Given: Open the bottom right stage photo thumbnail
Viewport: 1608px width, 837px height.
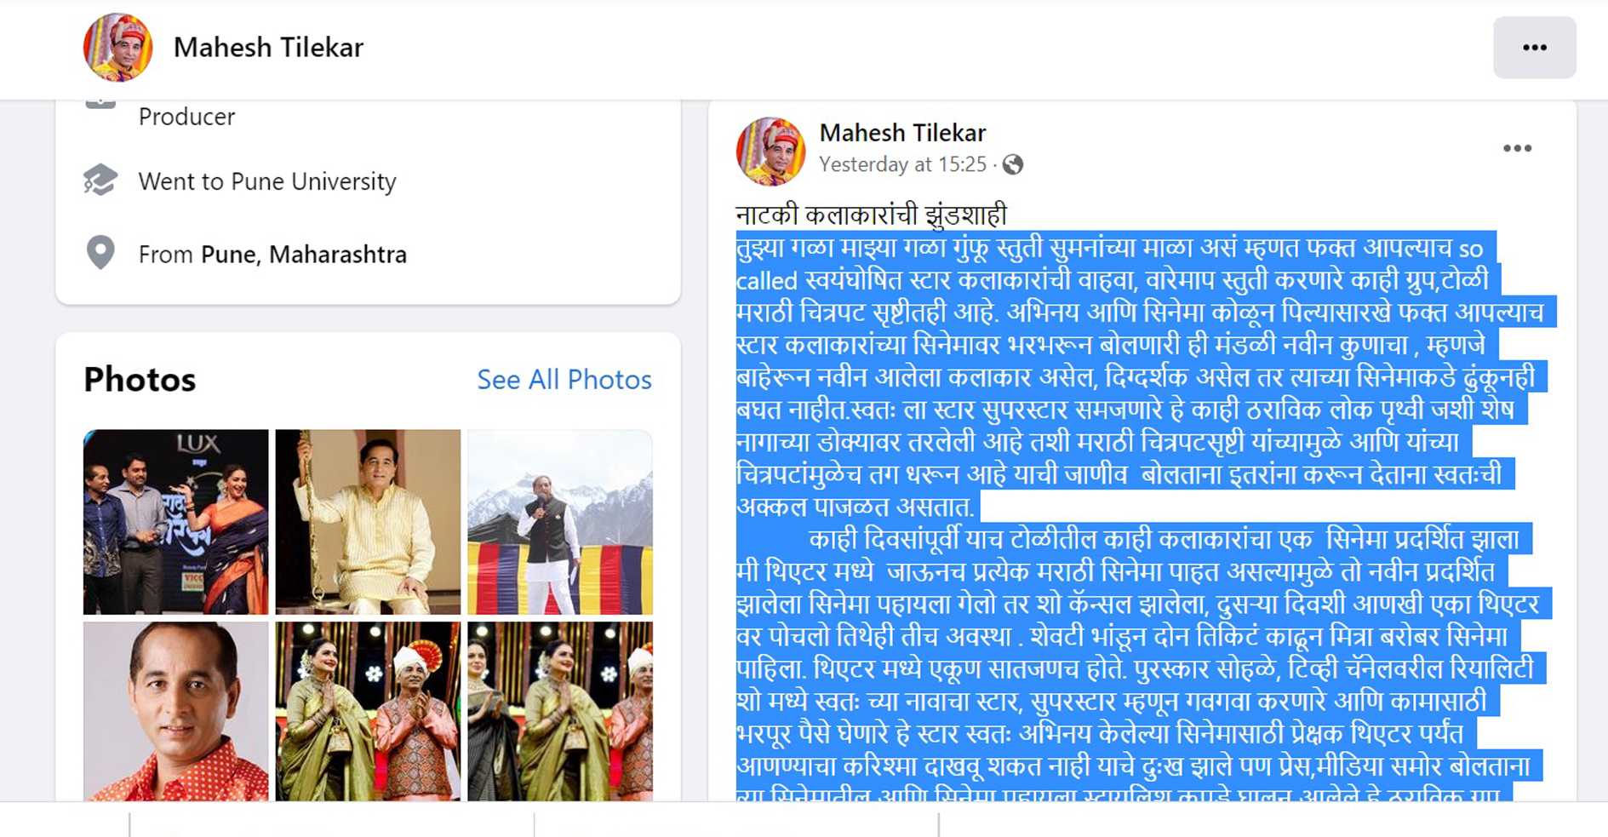Looking at the screenshot, I should click(560, 711).
